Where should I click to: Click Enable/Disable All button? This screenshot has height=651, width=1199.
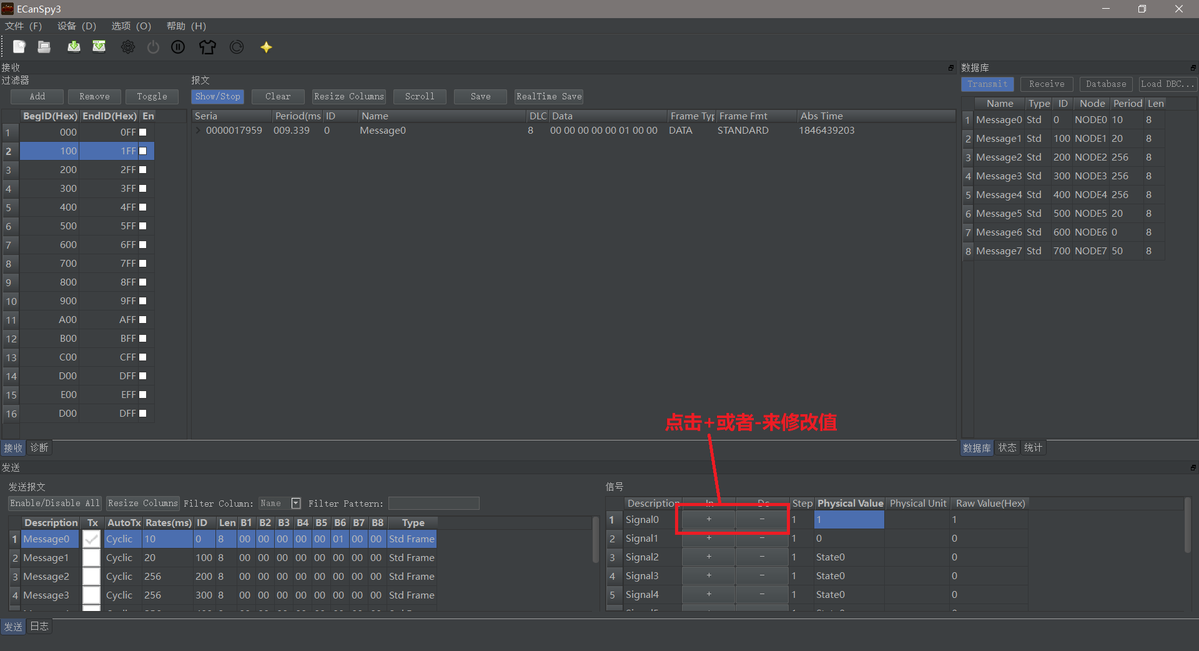pos(55,504)
